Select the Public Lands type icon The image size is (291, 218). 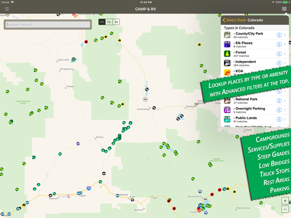(x=227, y=119)
